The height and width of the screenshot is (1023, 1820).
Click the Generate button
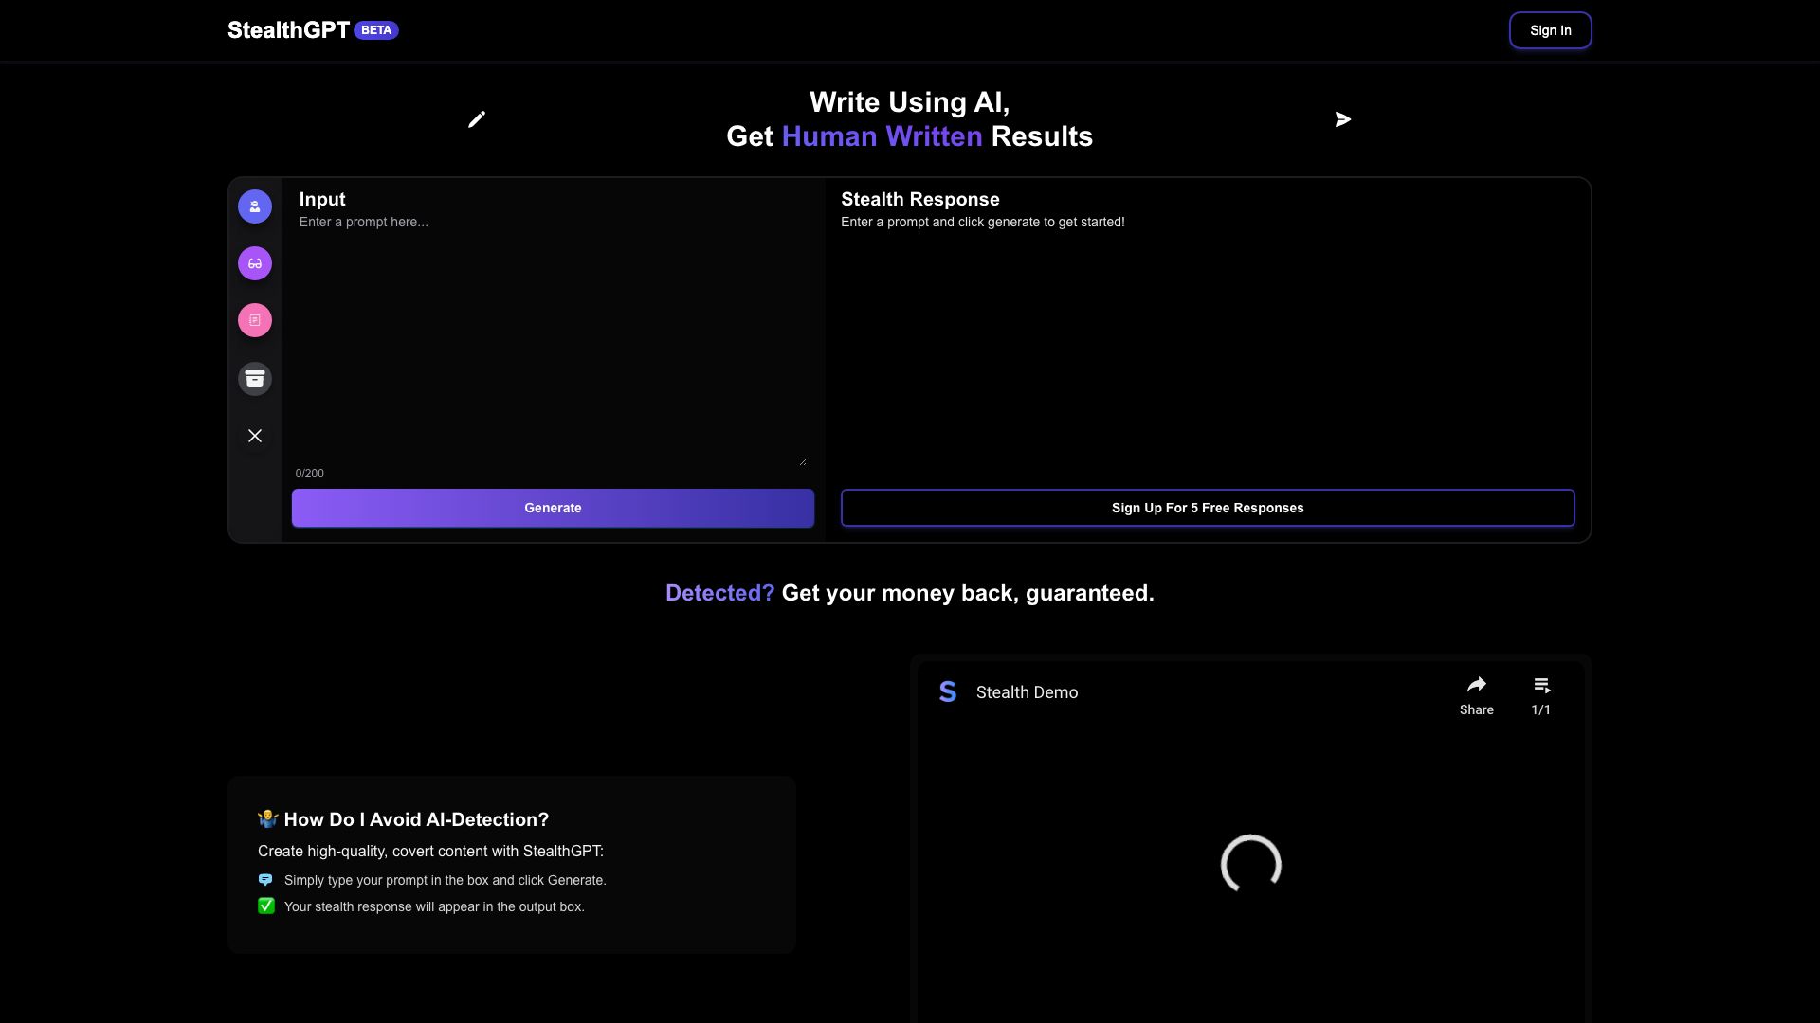[x=553, y=508]
